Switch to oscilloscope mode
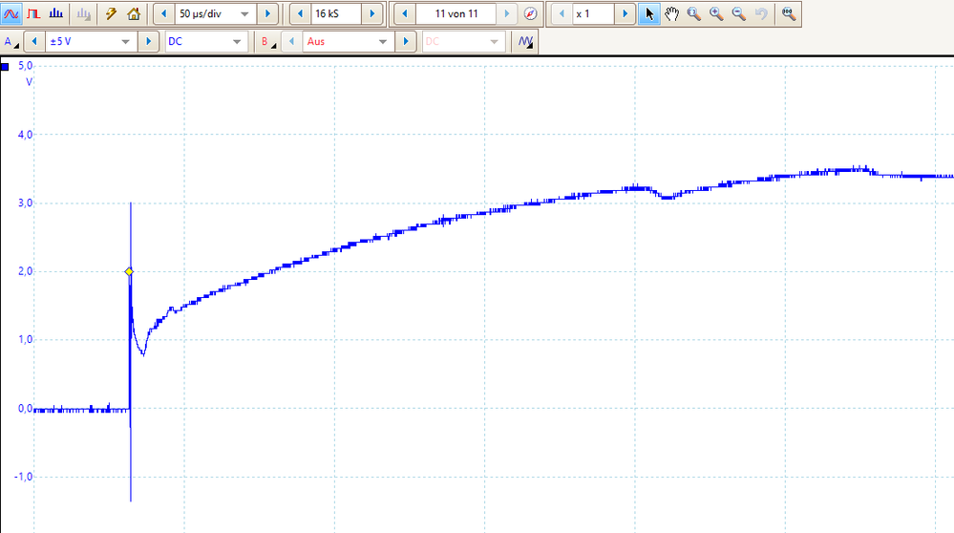Image resolution: width=954 pixels, height=533 pixels. tap(11, 13)
